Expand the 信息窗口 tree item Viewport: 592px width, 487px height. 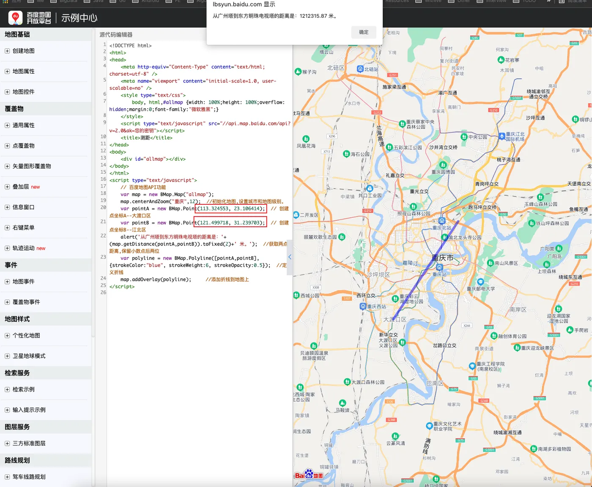[x=7, y=207]
